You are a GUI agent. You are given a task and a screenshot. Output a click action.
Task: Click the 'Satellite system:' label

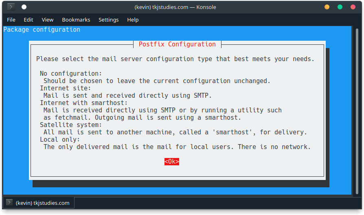click(71, 125)
